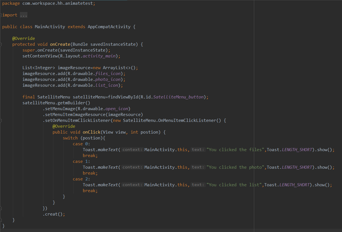The height and width of the screenshot is (232, 342).
Task: Click the "You clicked the photo" string
Action: pos(235,167)
